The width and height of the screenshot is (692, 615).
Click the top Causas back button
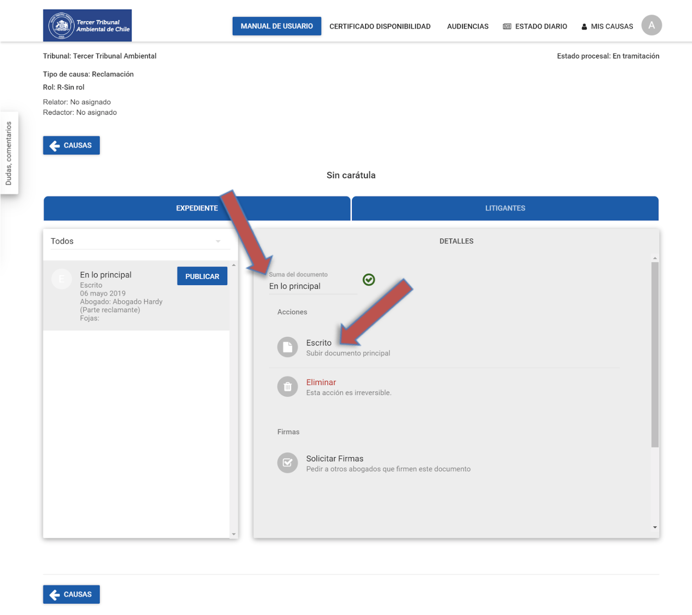coord(71,145)
